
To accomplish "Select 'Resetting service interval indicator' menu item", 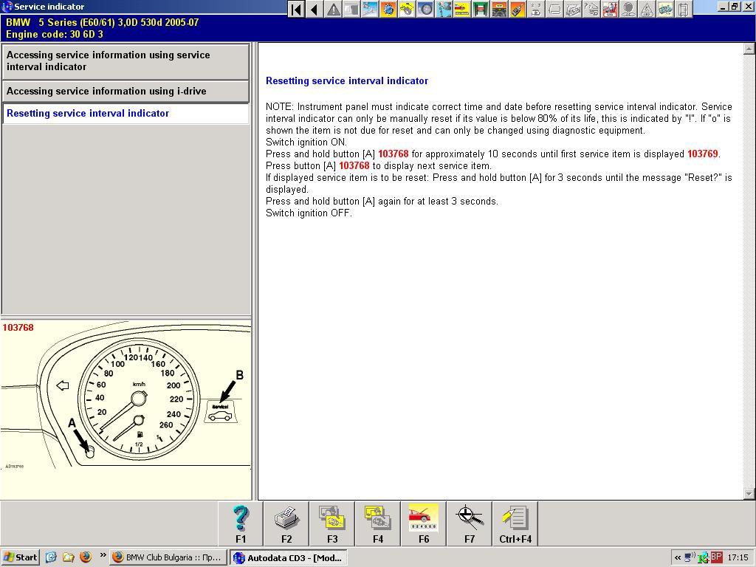I will 126,113.
